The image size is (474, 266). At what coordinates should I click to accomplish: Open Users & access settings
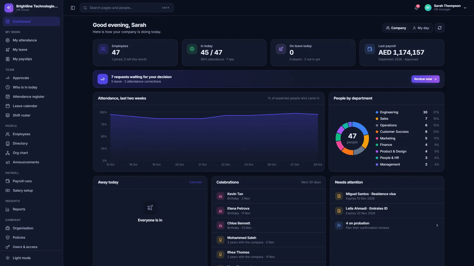(31, 247)
